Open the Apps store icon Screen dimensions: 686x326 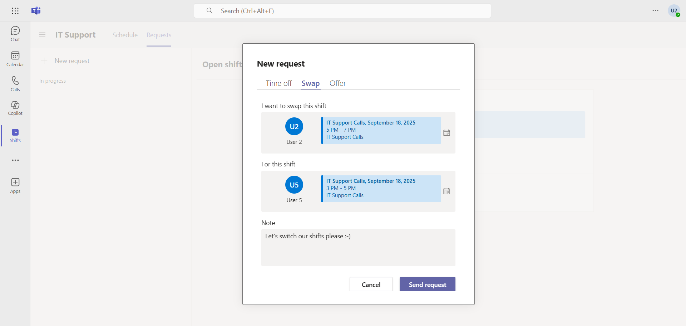click(x=15, y=186)
